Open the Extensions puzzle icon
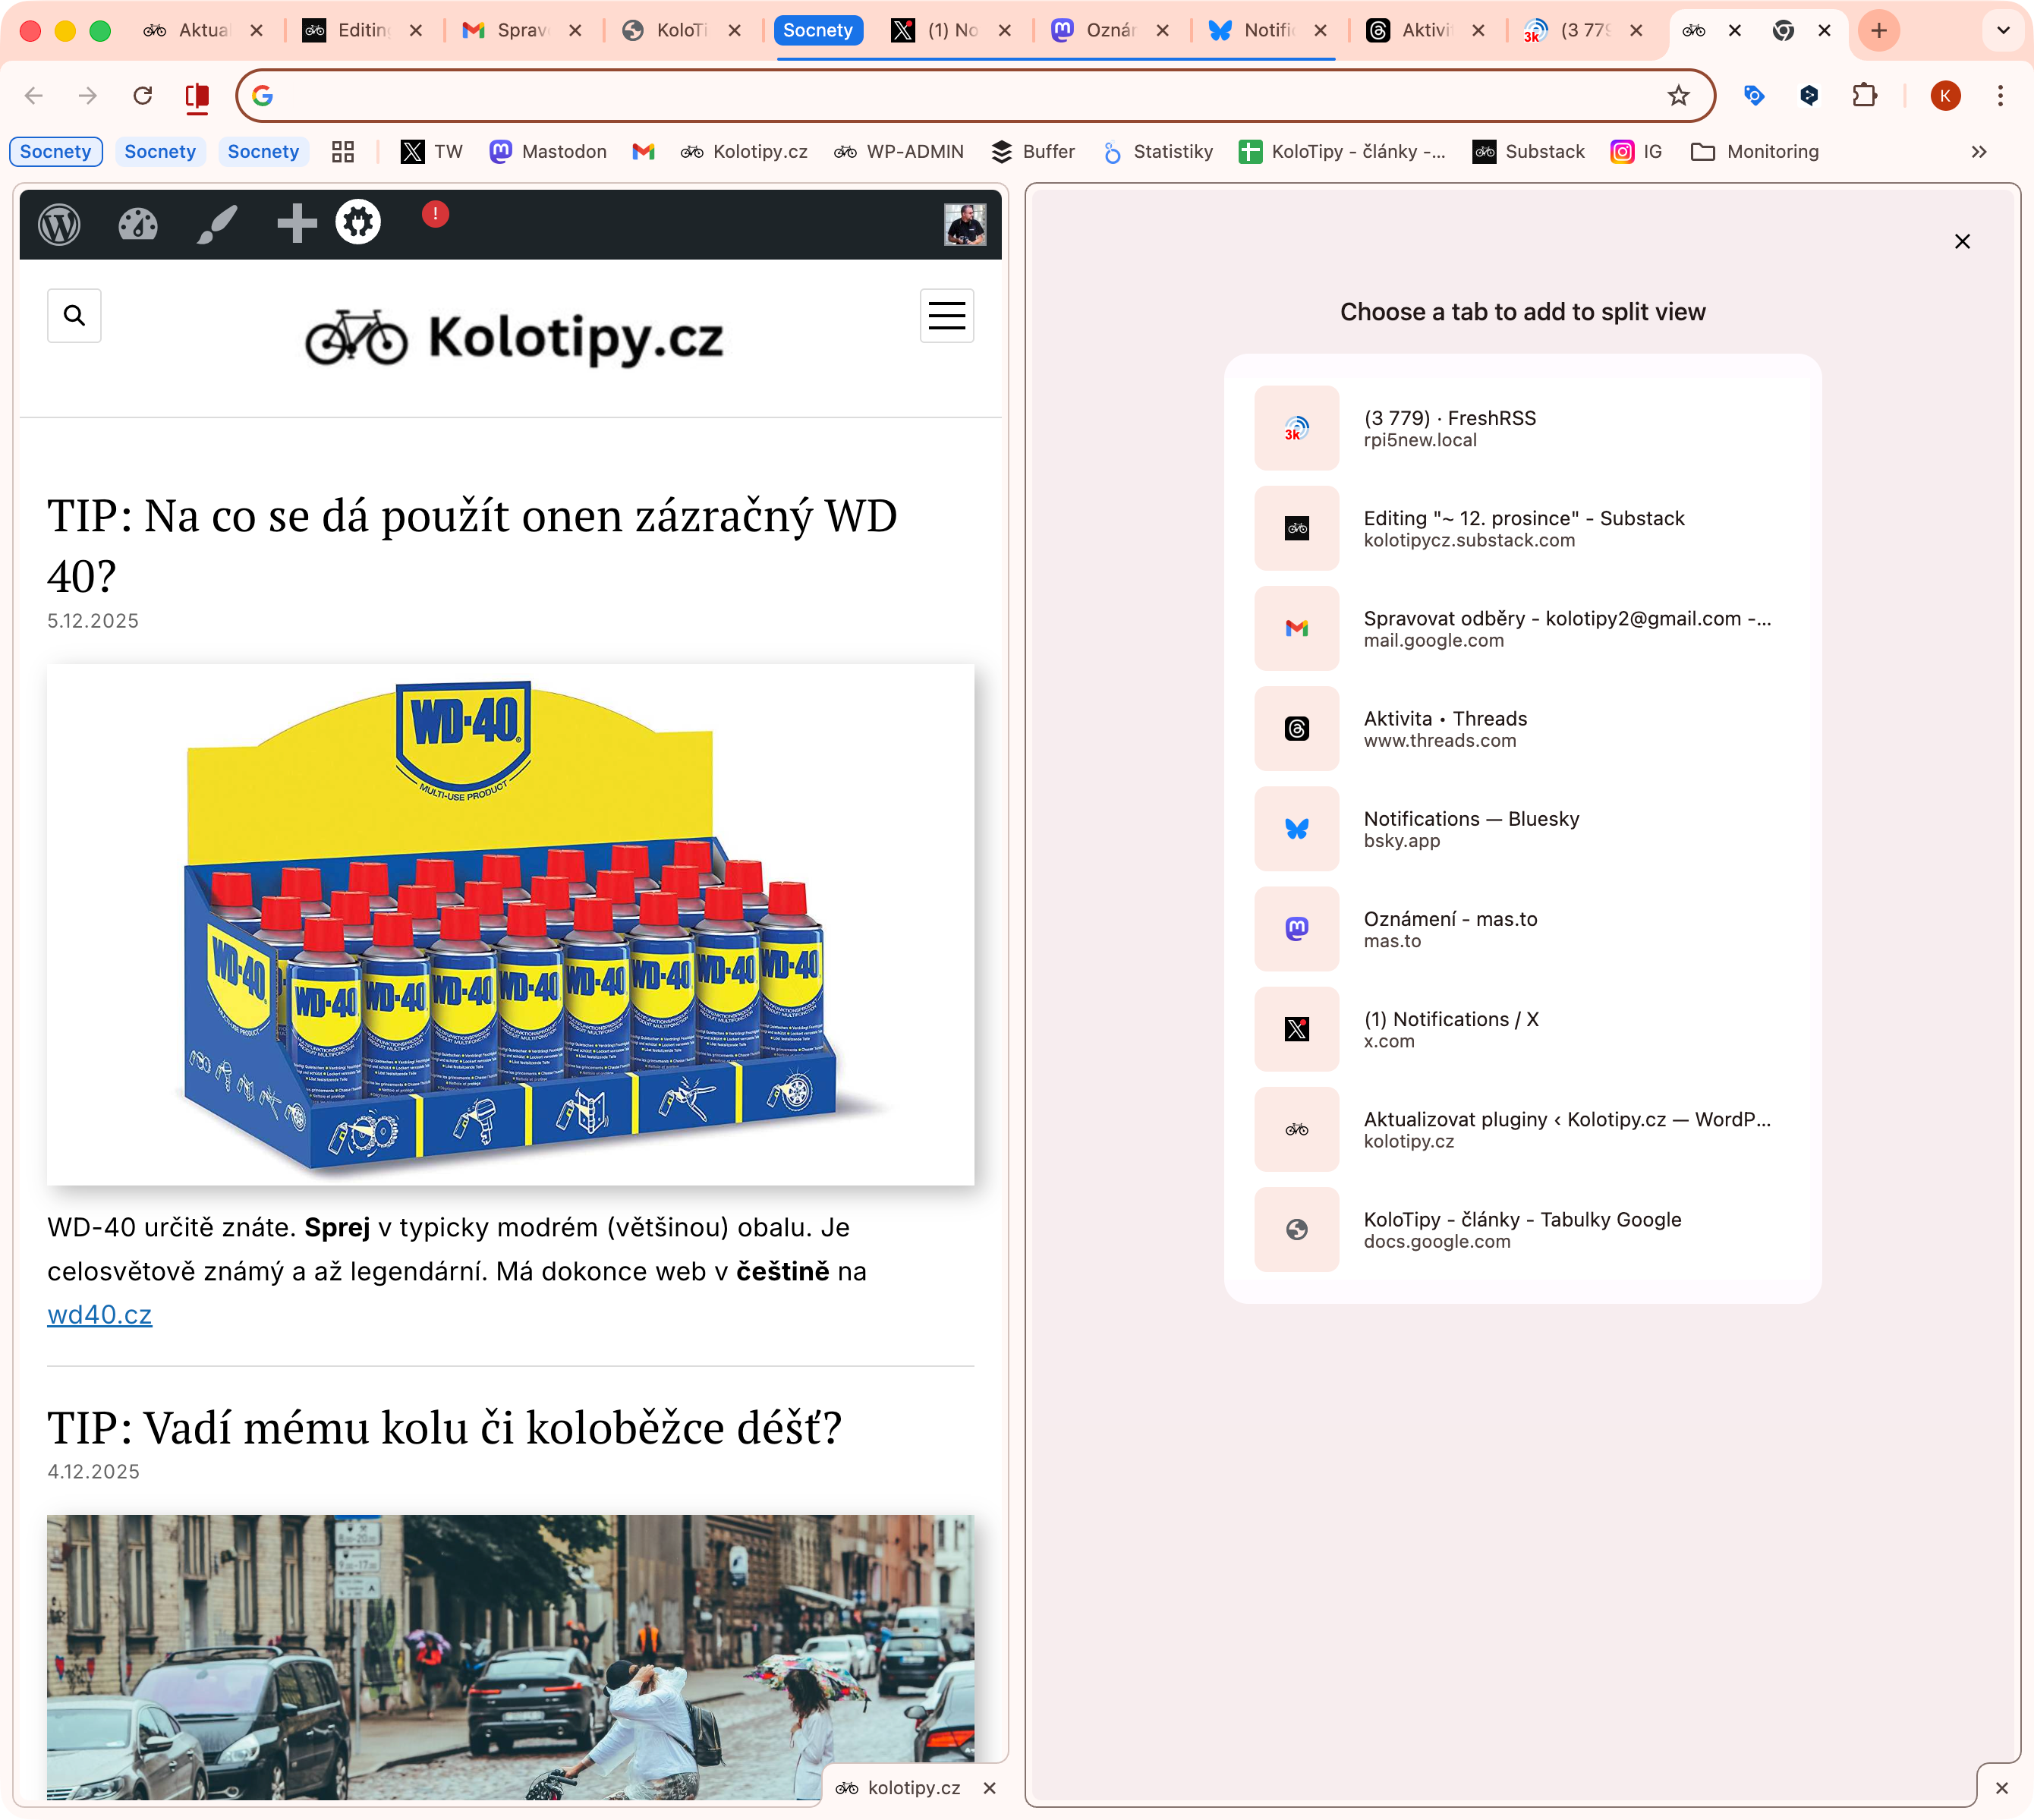The height and width of the screenshot is (1820, 2034). point(1864,96)
